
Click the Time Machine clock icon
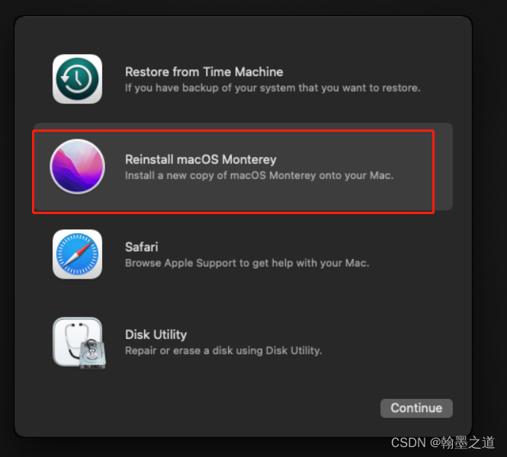click(x=77, y=78)
